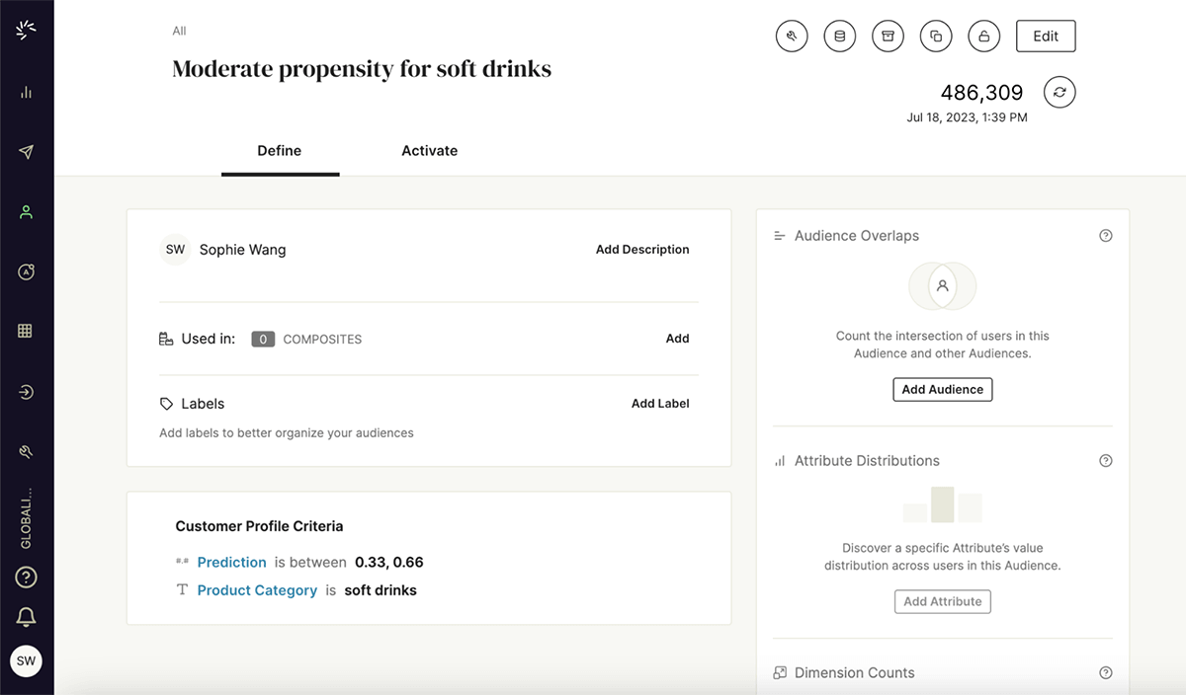Click the archive box icon
Viewport: 1186px width, 695px height.
(888, 37)
